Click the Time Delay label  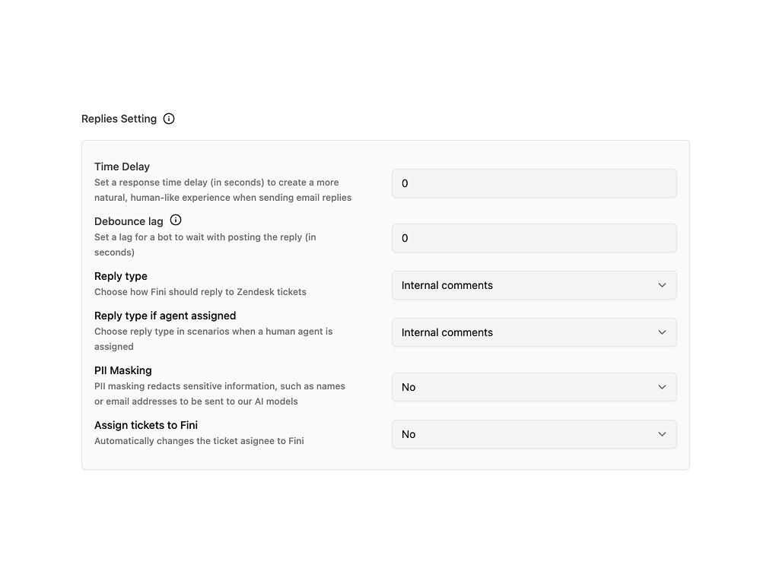coord(122,167)
